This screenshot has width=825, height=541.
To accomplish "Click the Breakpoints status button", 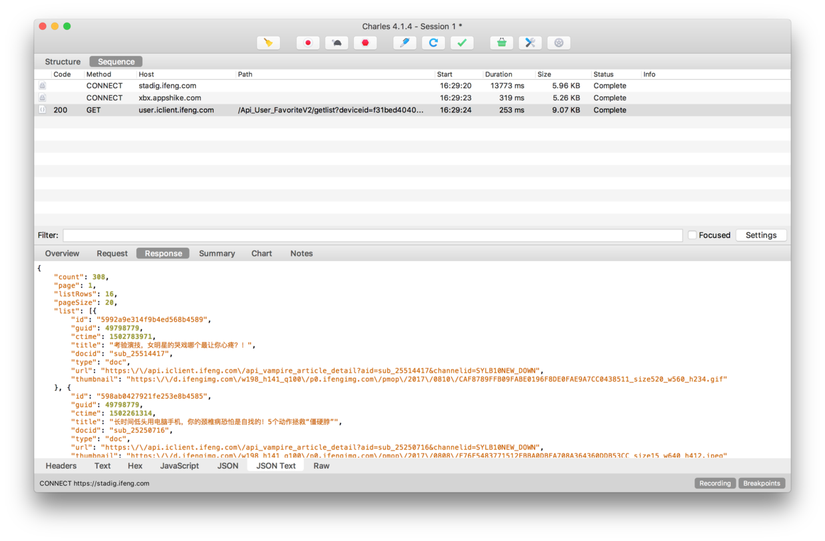I will [x=762, y=483].
